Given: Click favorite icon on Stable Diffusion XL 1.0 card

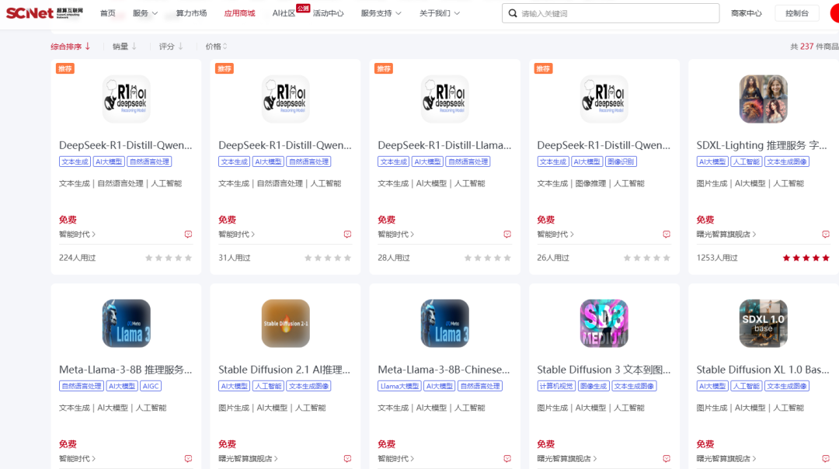Looking at the screenshot, I should pos(826,459).
